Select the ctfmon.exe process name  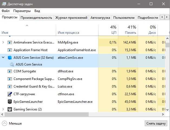click(66, 94)
